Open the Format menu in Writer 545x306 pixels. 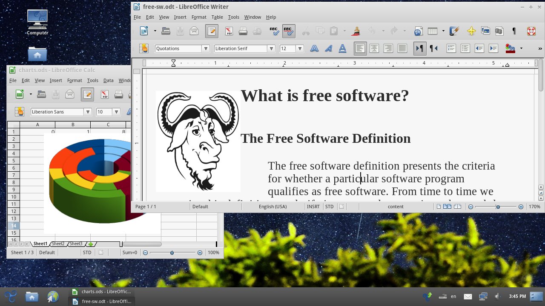[199, 17]
